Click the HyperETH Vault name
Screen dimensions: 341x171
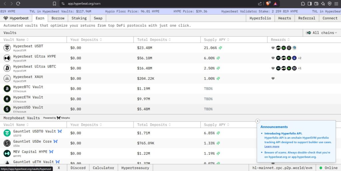pyautogui.click(x=28, y=97)
